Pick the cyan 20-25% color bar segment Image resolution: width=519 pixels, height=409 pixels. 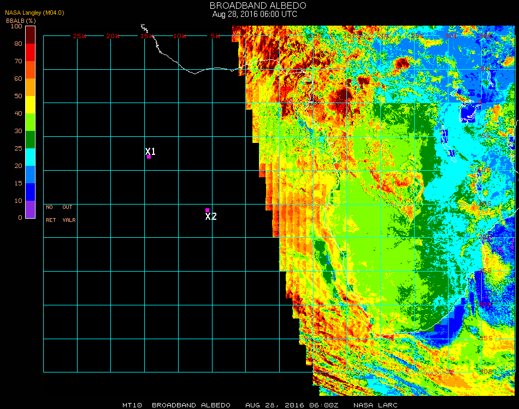pyautogui.click(x=31, y=157)
